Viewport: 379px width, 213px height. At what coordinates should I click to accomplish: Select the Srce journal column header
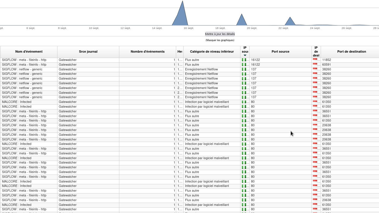click(x=88, y=51)
